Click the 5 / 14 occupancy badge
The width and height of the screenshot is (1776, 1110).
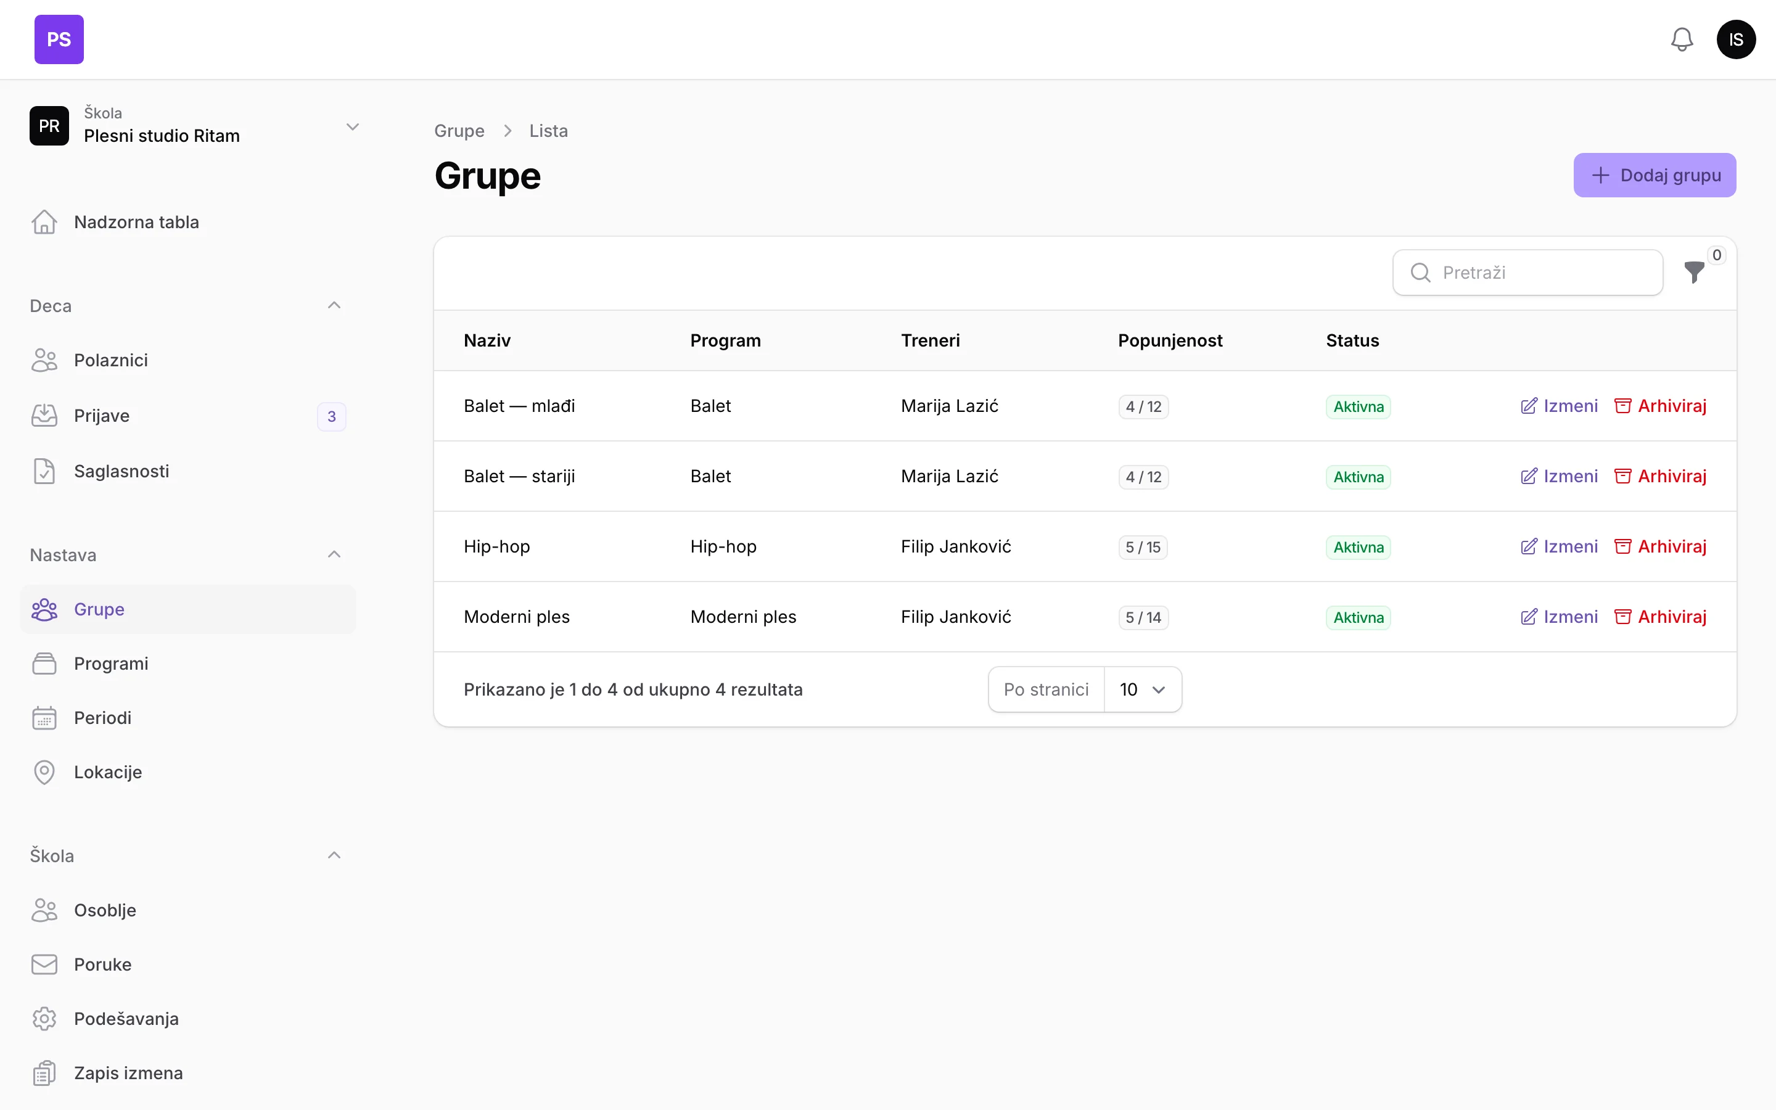click(1143, 617)
